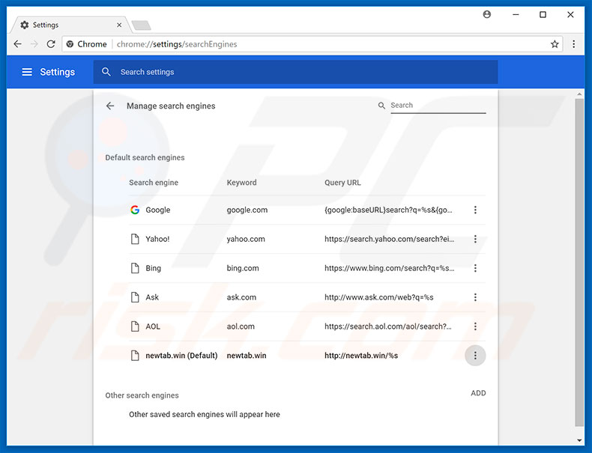The image size is (592, 453).
Task: Click the AOL page icon
Action: point(135,326)
